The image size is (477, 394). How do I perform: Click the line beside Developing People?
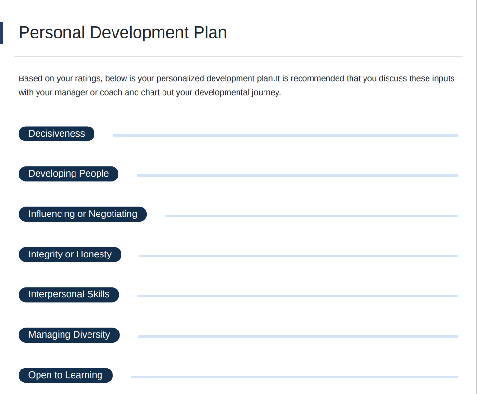tap(297, 176)
